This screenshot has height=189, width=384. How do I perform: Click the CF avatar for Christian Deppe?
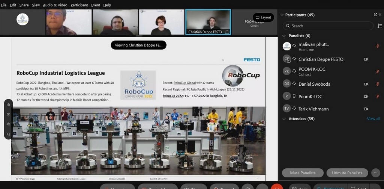(287, 59)
